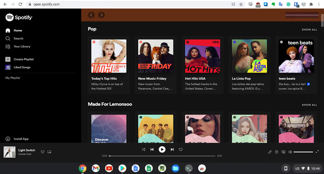This screenshot has height=174, width=324.
Task: Toggle repeat mode
Action: point(181,149)
